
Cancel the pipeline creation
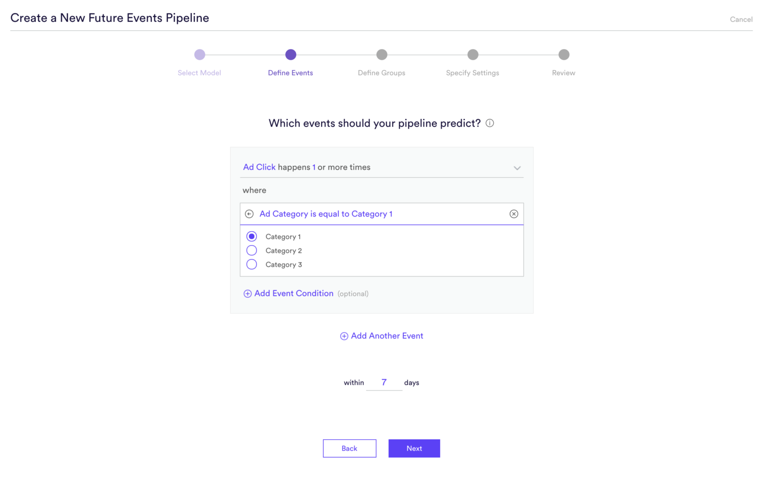click(x=741, y=19)
